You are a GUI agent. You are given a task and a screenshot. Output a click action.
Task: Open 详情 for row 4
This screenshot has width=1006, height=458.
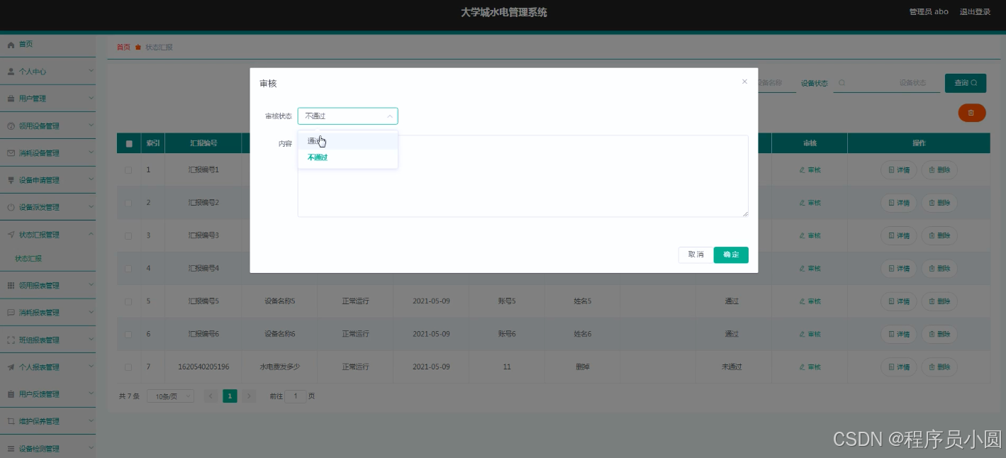click(x=899, y=269)
